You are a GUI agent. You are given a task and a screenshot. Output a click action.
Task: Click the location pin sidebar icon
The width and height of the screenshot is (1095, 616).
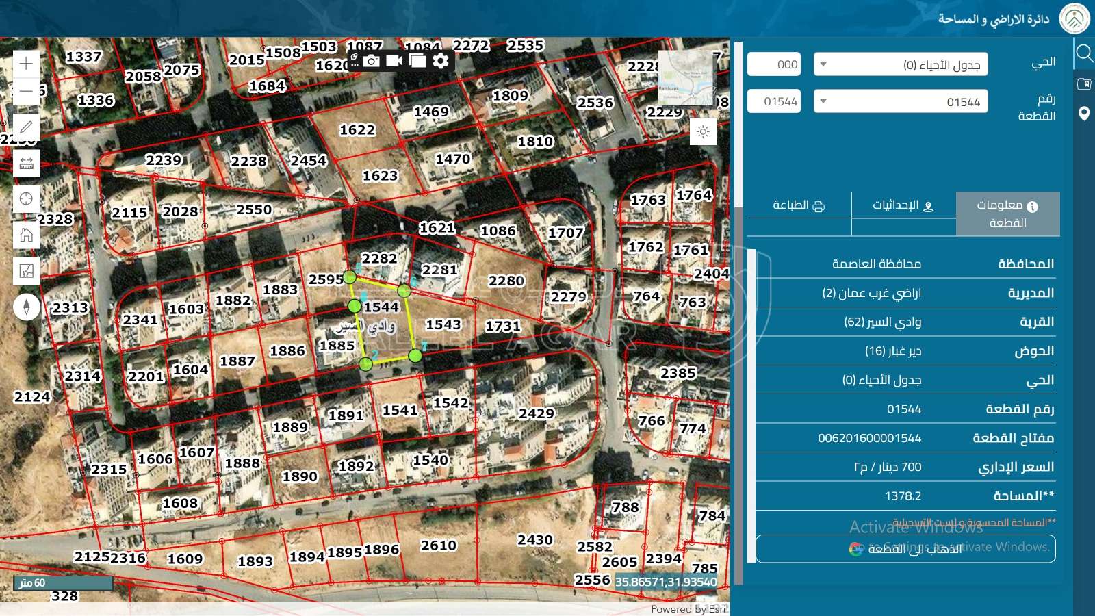[1083, 114]
